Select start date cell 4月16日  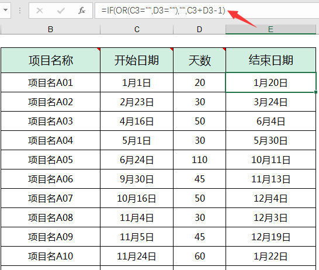137,121
